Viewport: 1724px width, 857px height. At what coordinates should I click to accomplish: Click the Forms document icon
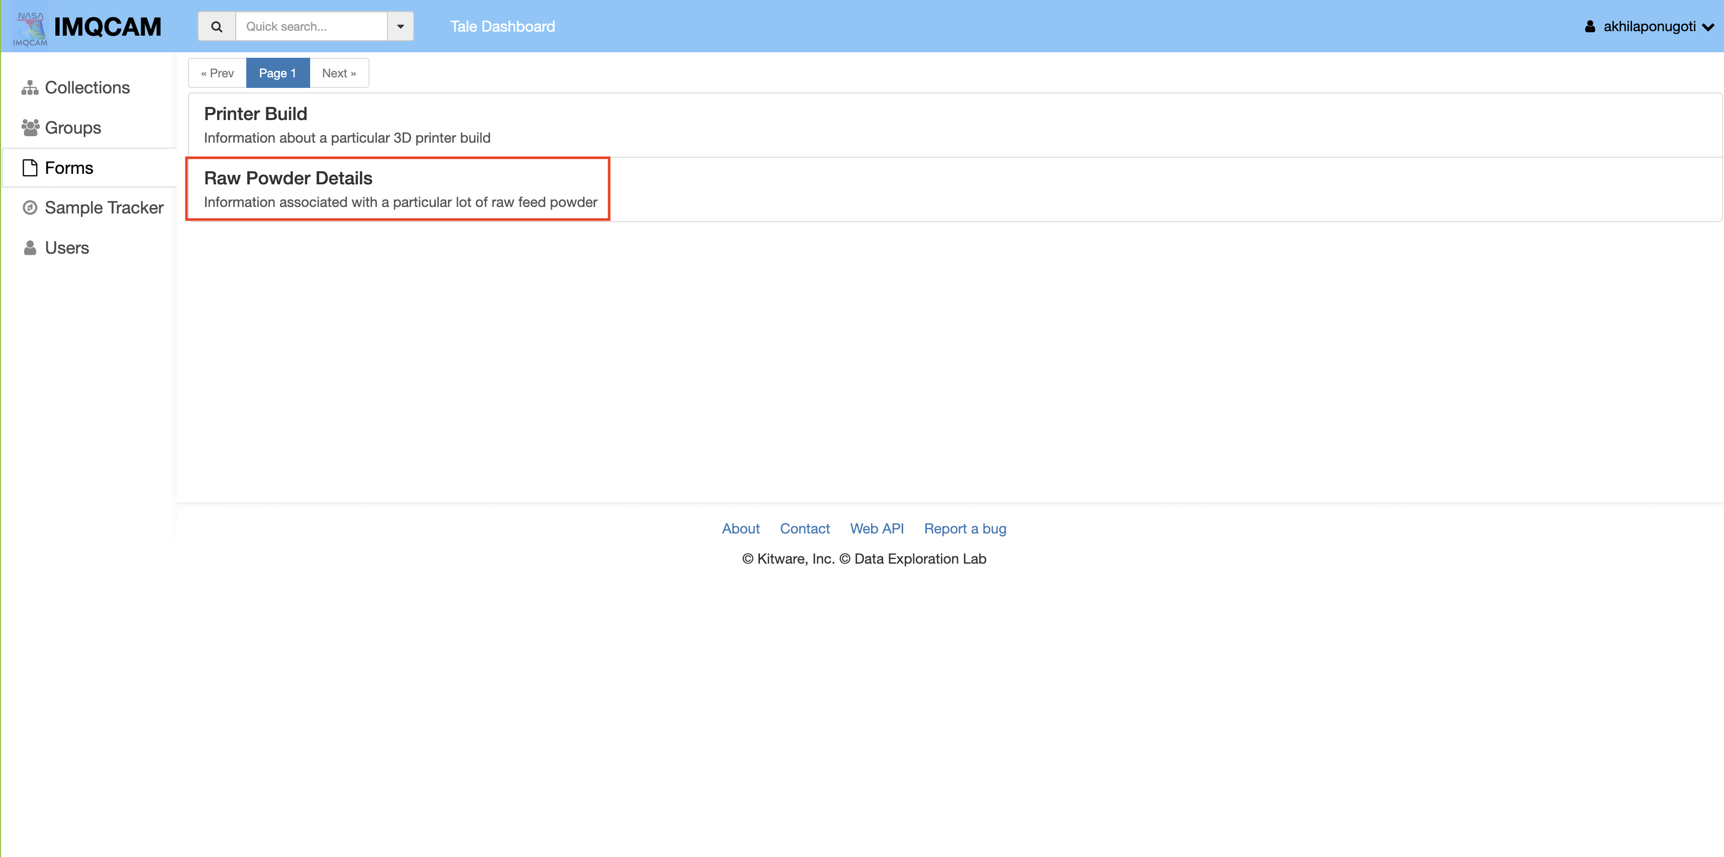coord(30,168)
